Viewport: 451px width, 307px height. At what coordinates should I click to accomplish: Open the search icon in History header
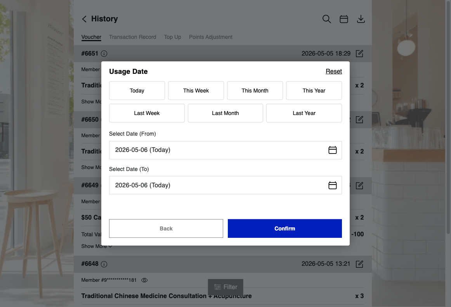pyautogui.click(x=326, y=19)
